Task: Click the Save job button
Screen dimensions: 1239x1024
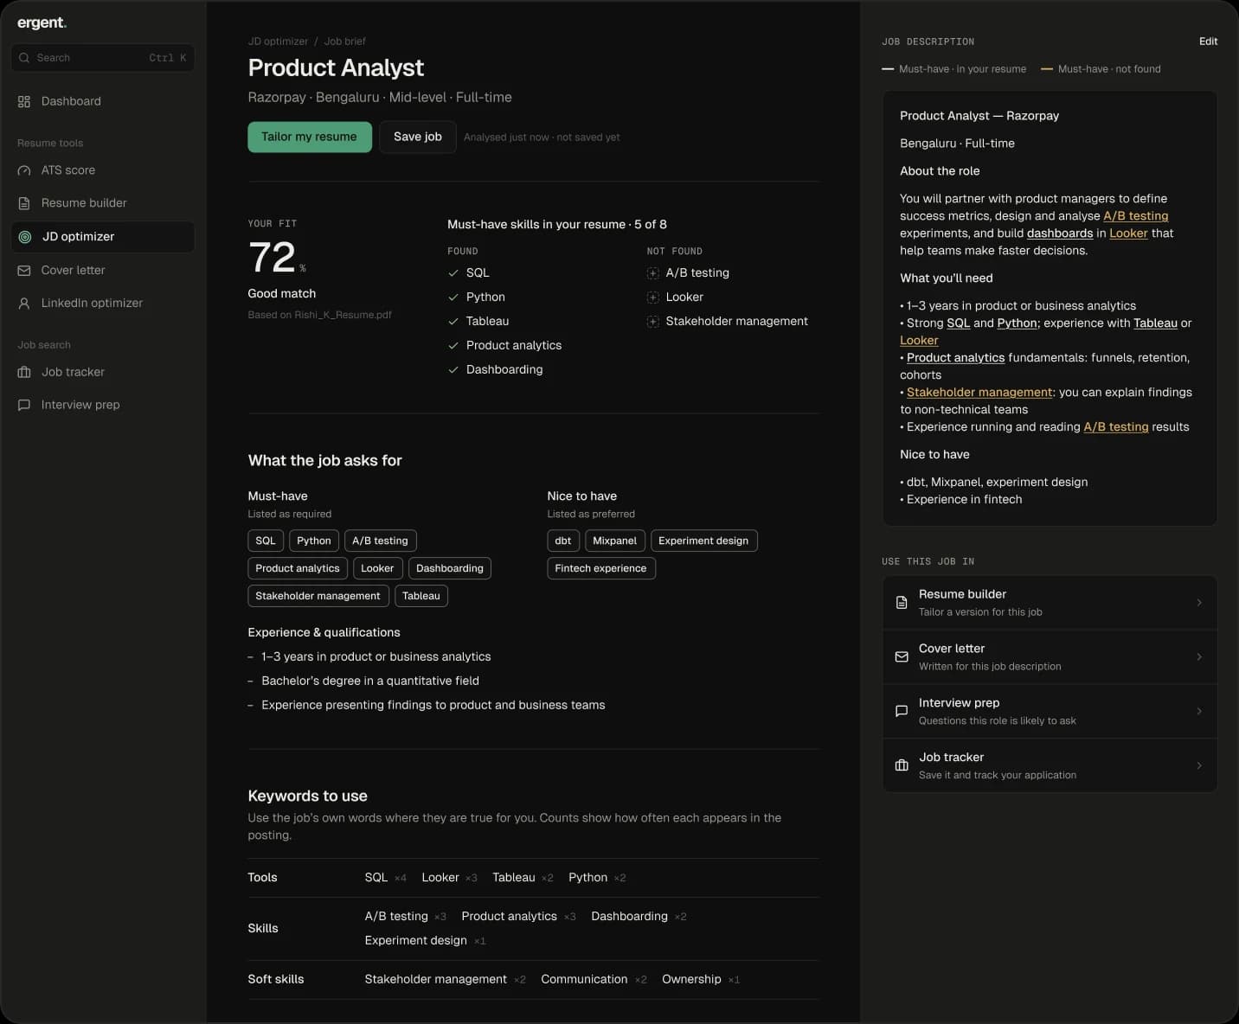Action: (x=418, y=137)
